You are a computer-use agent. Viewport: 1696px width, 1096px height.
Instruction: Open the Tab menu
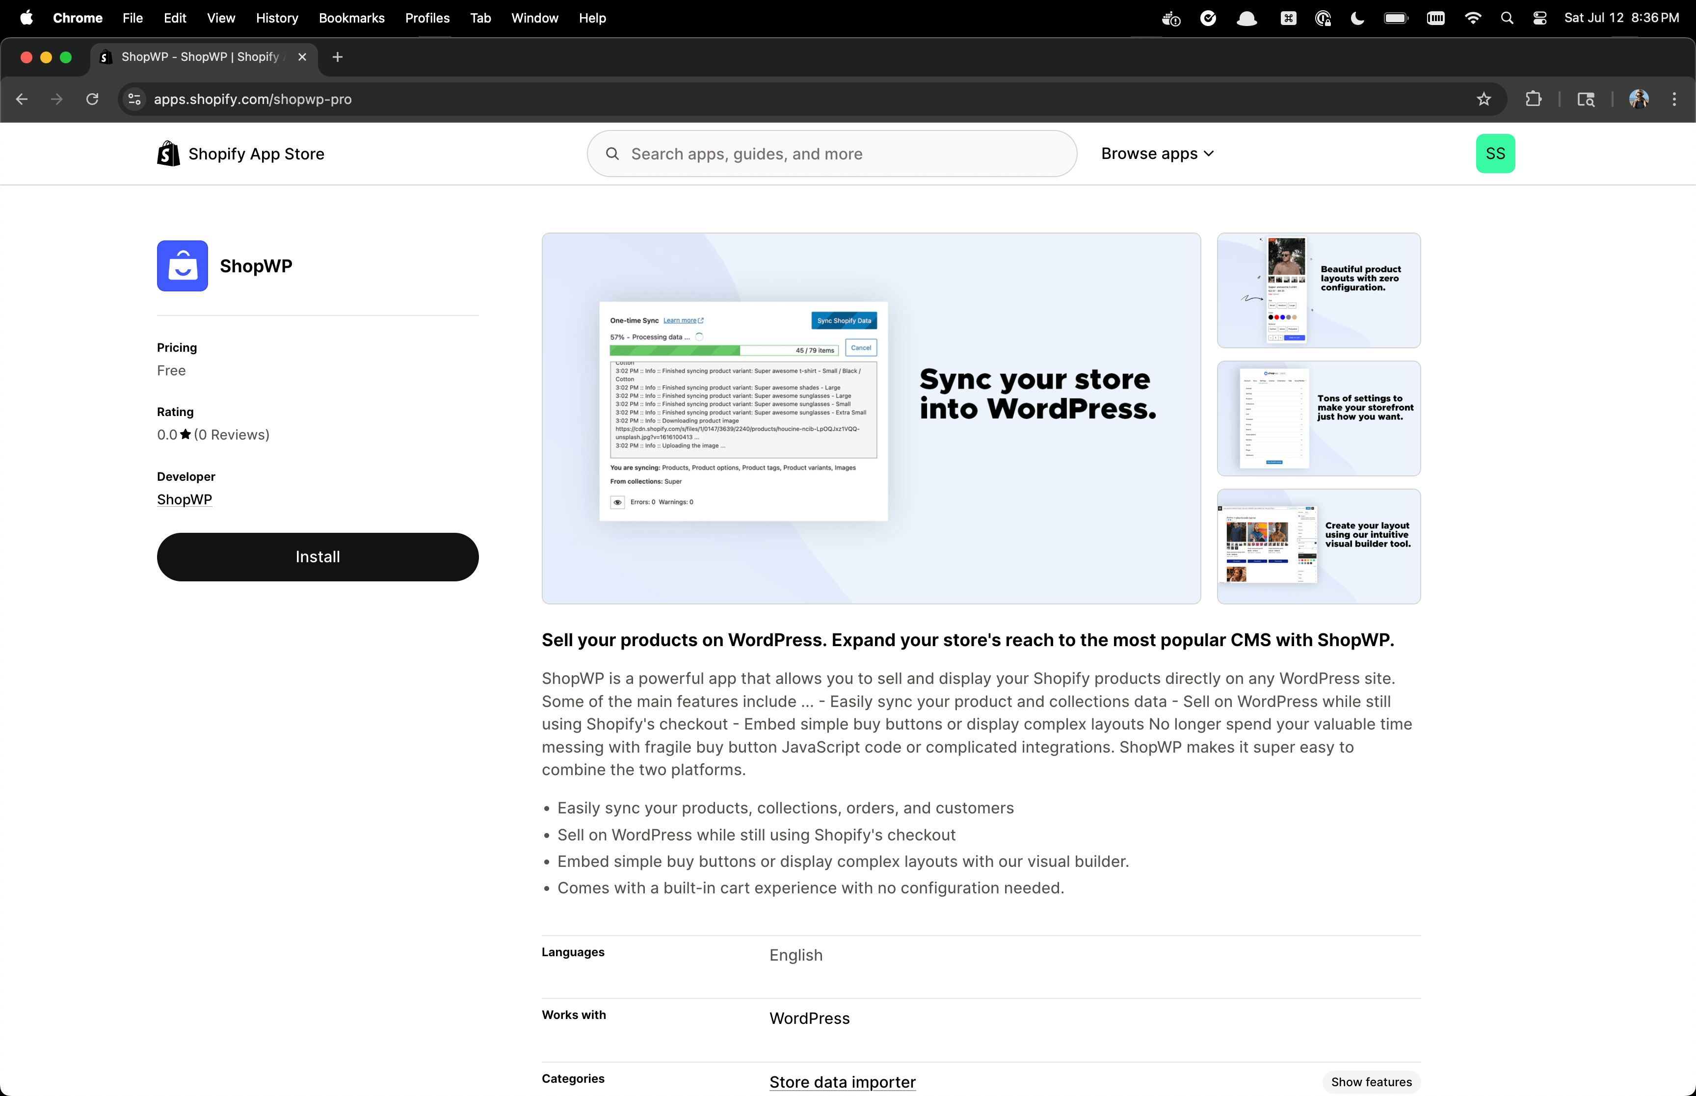click(x=480, y=18)
